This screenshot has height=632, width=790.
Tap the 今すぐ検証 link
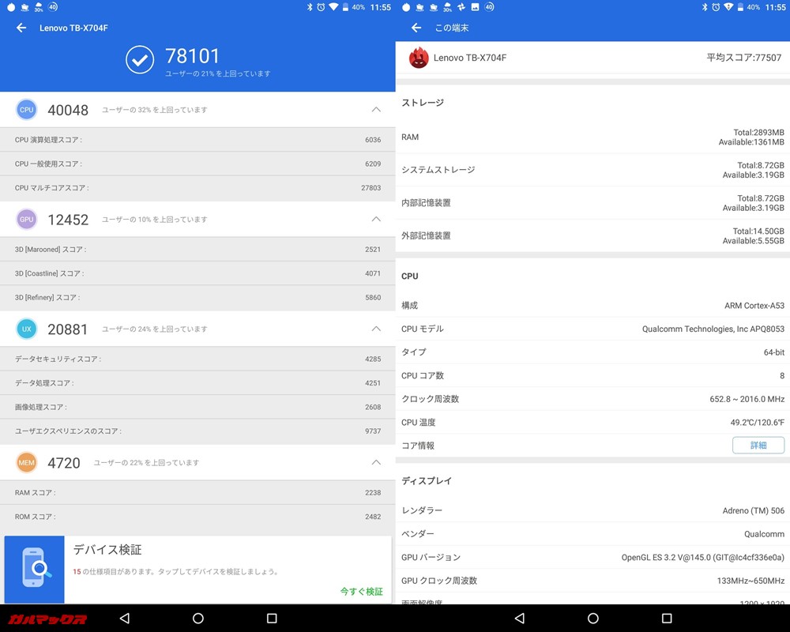362,591
